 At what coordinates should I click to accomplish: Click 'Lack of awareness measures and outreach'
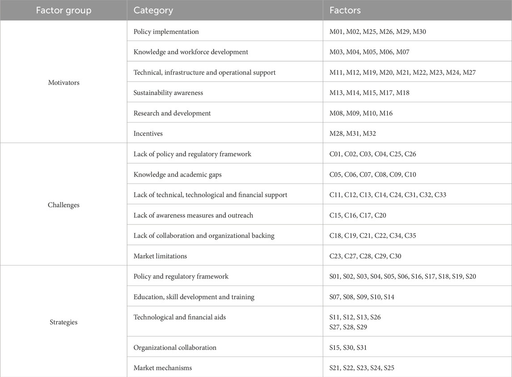(x=193, y=215)
